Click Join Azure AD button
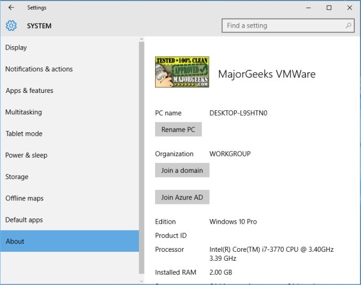The width and height of the screenshot is (361, 285). (182, 197)
